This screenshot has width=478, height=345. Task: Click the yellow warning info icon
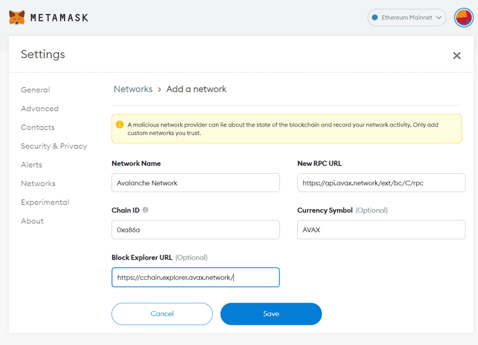(120, 125)
